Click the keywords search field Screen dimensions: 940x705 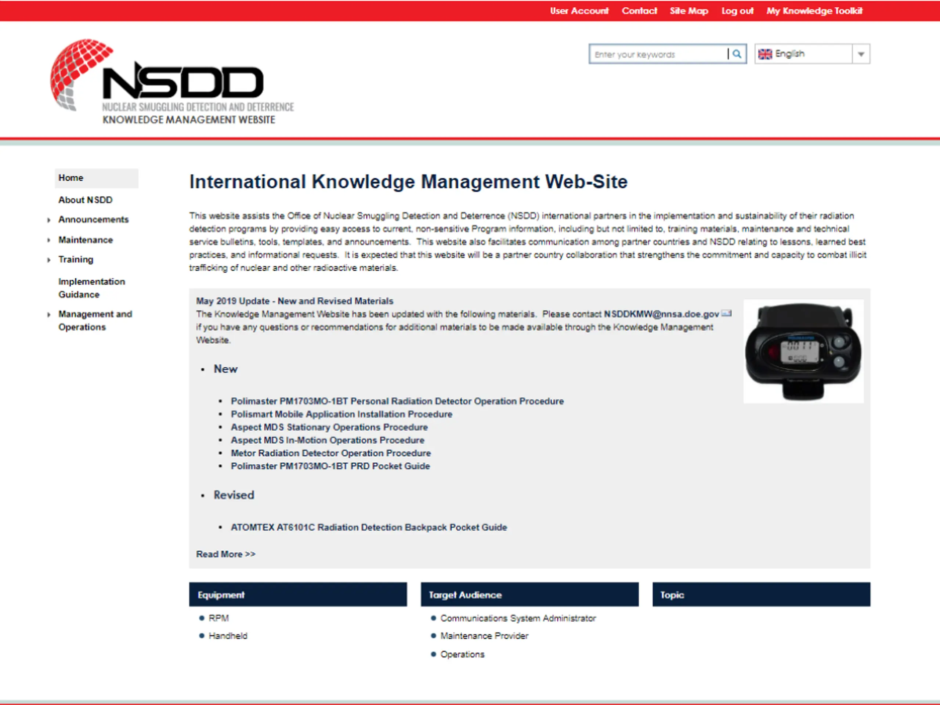pyautogui.click(x=658, y=54)
